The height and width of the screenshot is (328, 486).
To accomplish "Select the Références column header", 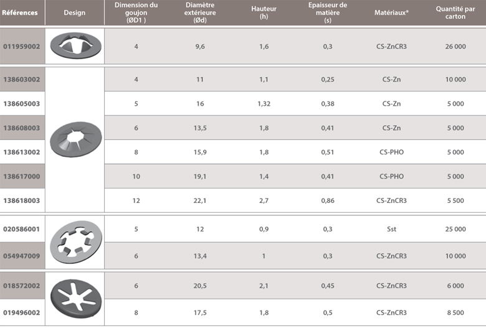I will point(22,12).
